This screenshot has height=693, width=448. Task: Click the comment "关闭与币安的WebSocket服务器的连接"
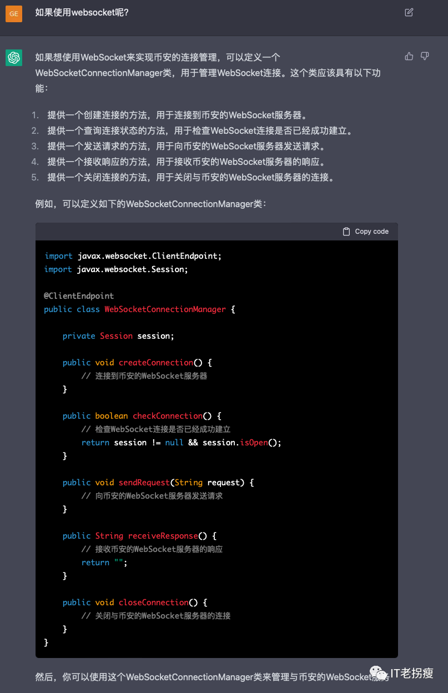[156, 616]
